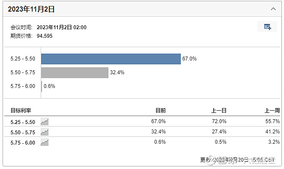Image resolution: width=284 pixels, height=169 pixels.
Task: Click the add-table icon at top right
Action: pos(267,27)
